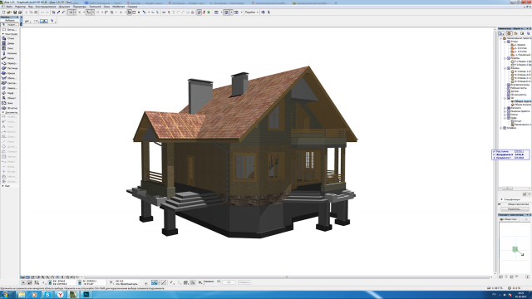Click the Open file toolbar icon
This screenshot has width=532, height=299.
pyautogui.click(x=9, y=12)
